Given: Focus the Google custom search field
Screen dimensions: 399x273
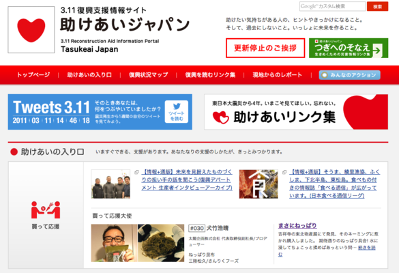Looking at the screenshot, I should pyautogui.click(x=332, y=6).
